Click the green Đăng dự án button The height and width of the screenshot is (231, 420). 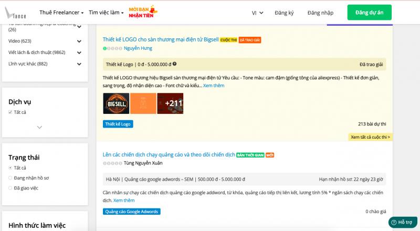pos(370,12)
